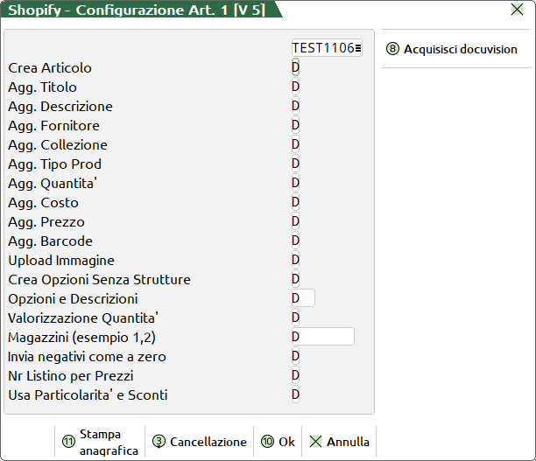Focus the Opzioni e Descrizioni field

[x=303, y=299]
